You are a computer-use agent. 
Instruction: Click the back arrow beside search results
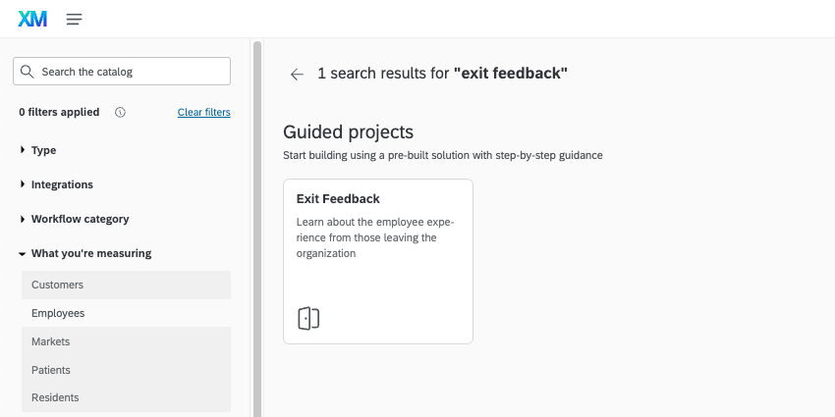click(297, 74)
